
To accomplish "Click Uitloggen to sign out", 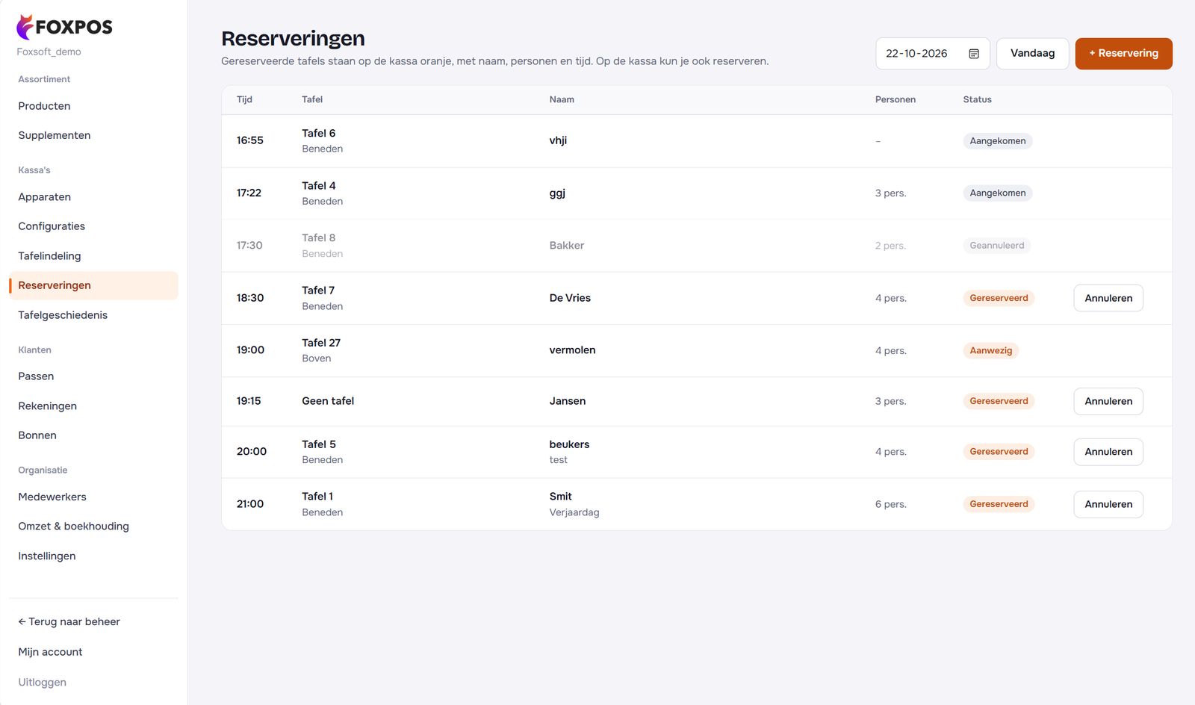I will point(43,683).
